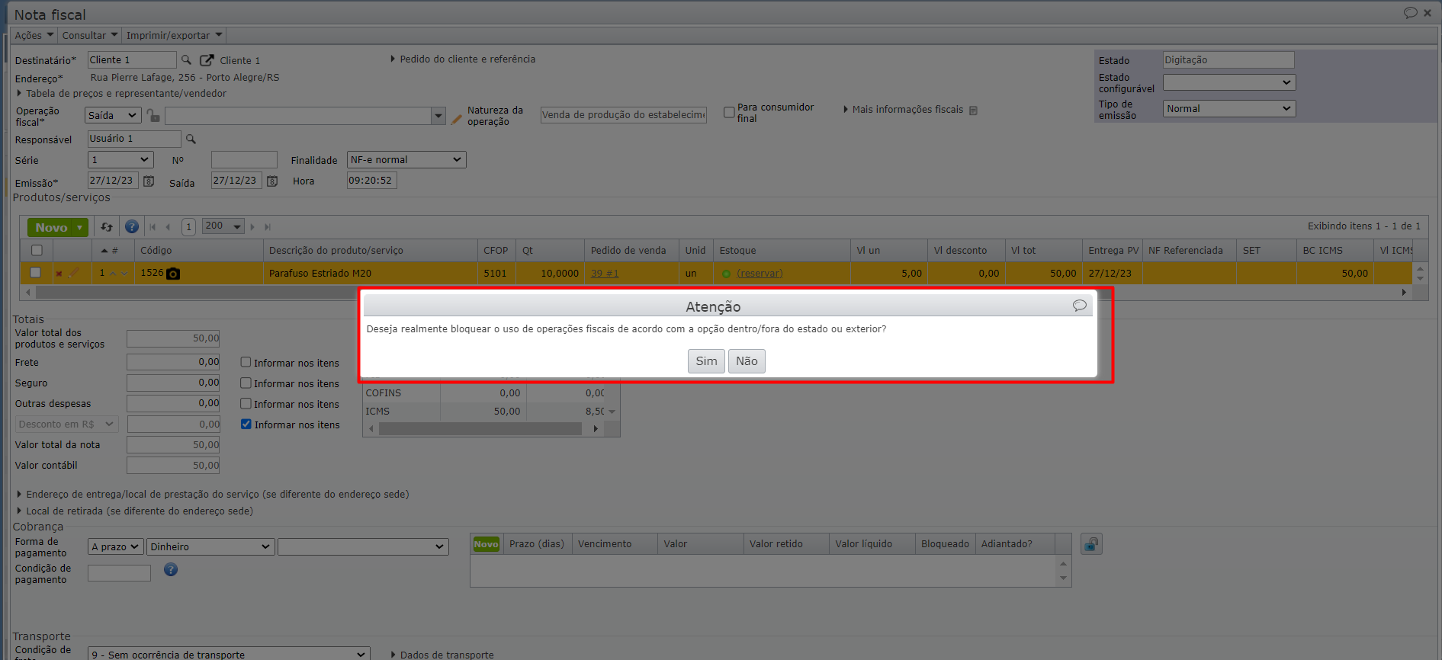Image resolution: width=1442 pixels, height=660 pixels.
Task: Move item 1 up in the grid
Action: 113,273
